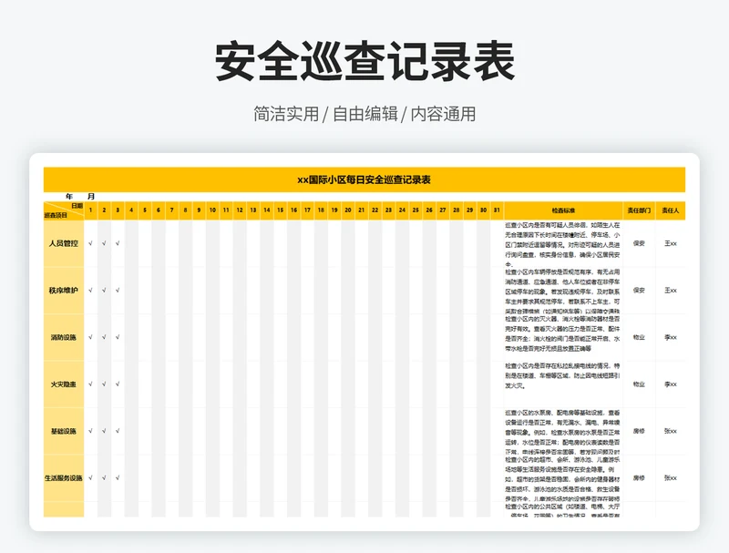Click the 年 label above the table
Viewport: 729px width, 553px height.
(69, 197)
